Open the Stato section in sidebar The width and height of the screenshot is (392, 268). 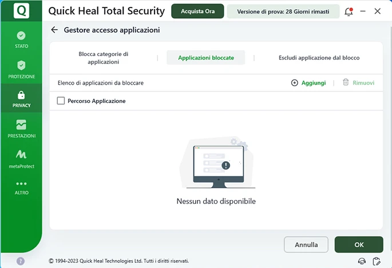click(x=21, y=39)
